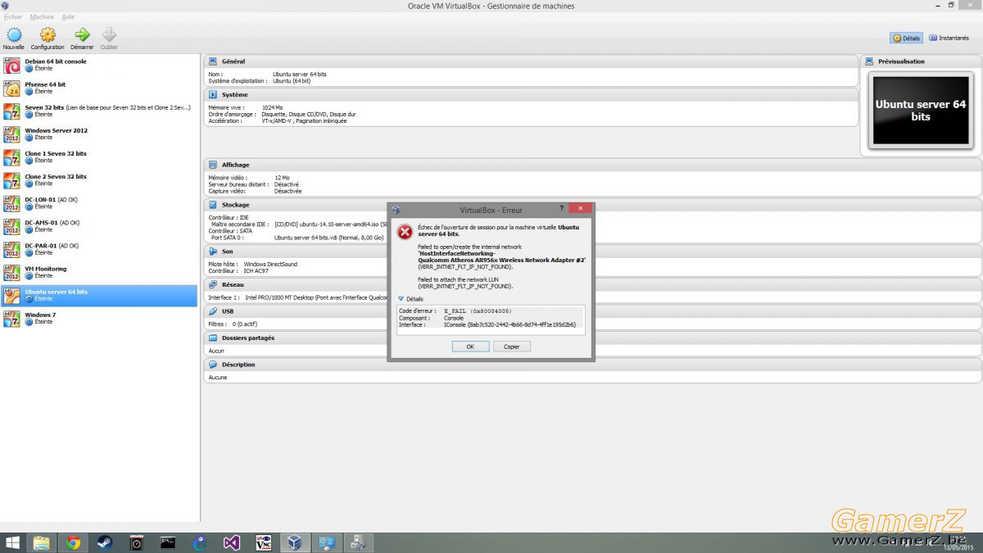Open the Windows Start button
This screenshot has width=983, height=553.
13,542
